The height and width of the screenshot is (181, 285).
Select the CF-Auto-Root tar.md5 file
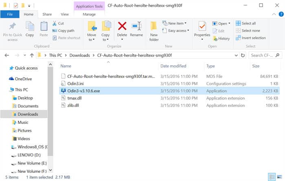point(111,76)
